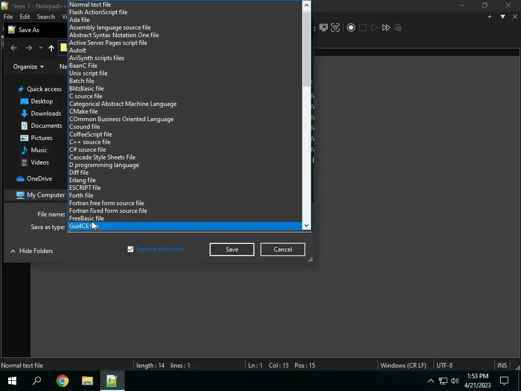The image size is (521, 391).
Task: Open Videos folder in sidebar
Action: pos(35,162)
